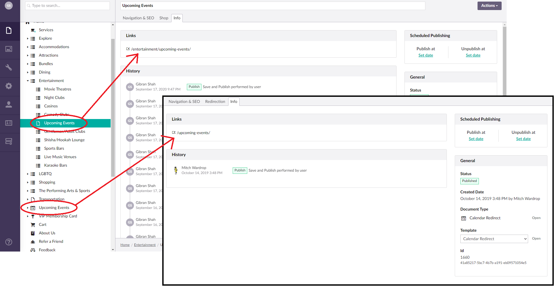Collapse the Entertainment tree node

[x=28, y=81]
